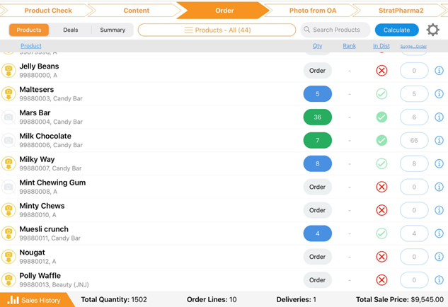
Task: Click the Search Products field
Action: pos(335,30)
